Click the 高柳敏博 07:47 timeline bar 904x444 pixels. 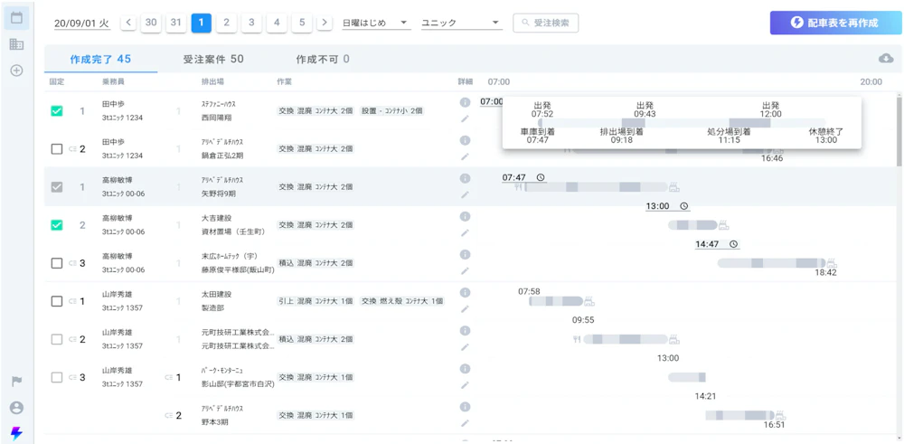point(596,187)
